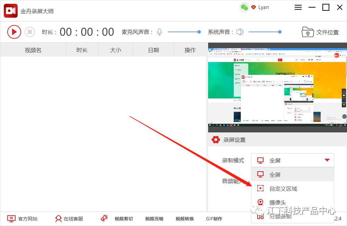Maximize the recorder window
The height and width of the screenshot is (226, 347).
point(326,7)
